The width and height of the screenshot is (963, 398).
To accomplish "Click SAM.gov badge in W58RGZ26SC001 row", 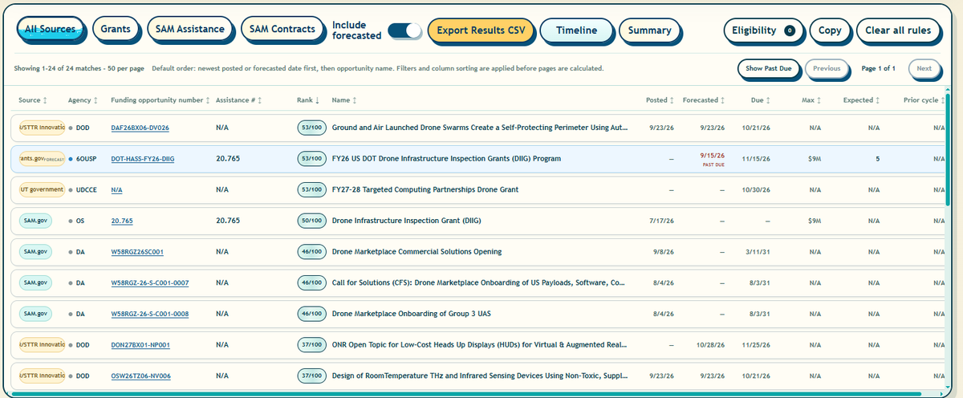I will click(35, 252).
